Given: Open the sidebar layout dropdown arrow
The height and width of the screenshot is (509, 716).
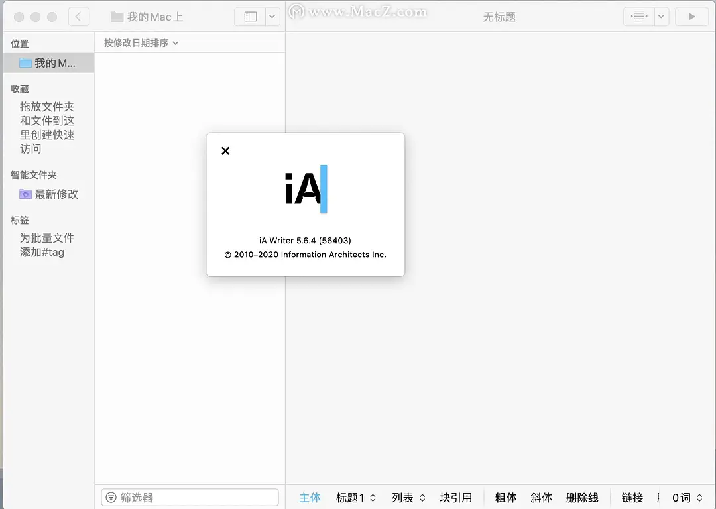Looking at the screenshot, I should point(272,17).
